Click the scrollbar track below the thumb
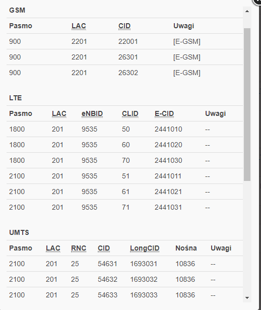Viewport: 261px width, 310px height. pyautogui.click(x=247, y=237)
